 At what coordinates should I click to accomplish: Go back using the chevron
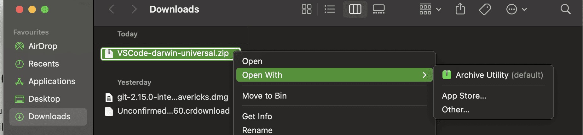(112, 9)
